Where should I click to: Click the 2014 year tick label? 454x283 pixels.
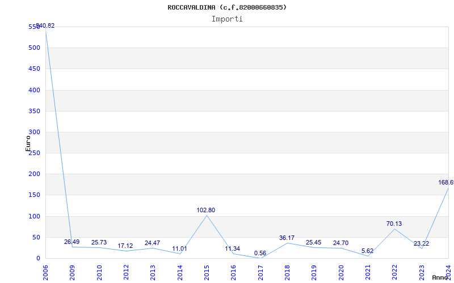(x=180, y=272)
